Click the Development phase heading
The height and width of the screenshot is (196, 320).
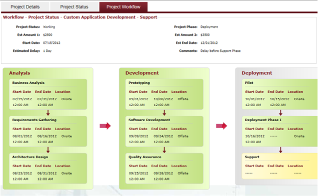[142, 73]
